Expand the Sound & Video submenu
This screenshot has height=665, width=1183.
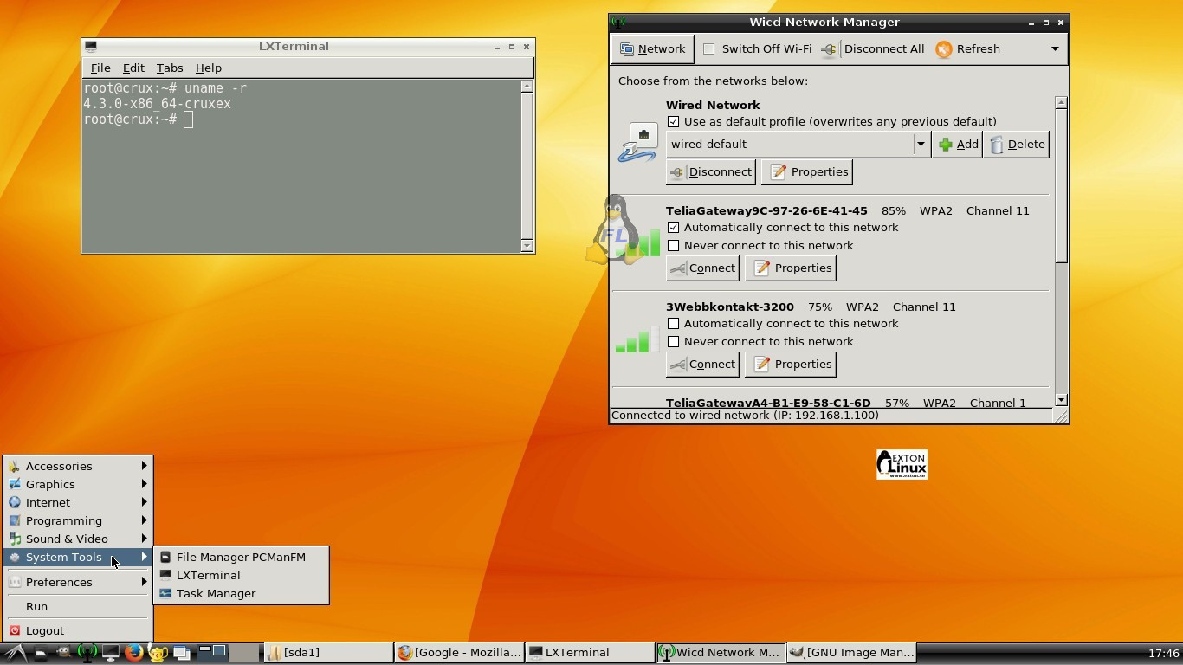[x=78, y=539]
